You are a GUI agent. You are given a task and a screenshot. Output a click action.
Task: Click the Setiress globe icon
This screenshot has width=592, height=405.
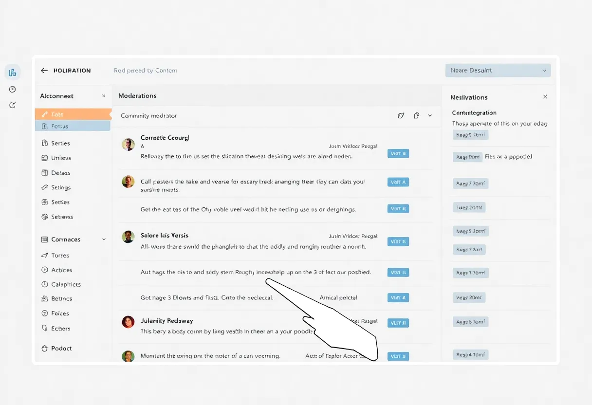click(x=45, y=217)
